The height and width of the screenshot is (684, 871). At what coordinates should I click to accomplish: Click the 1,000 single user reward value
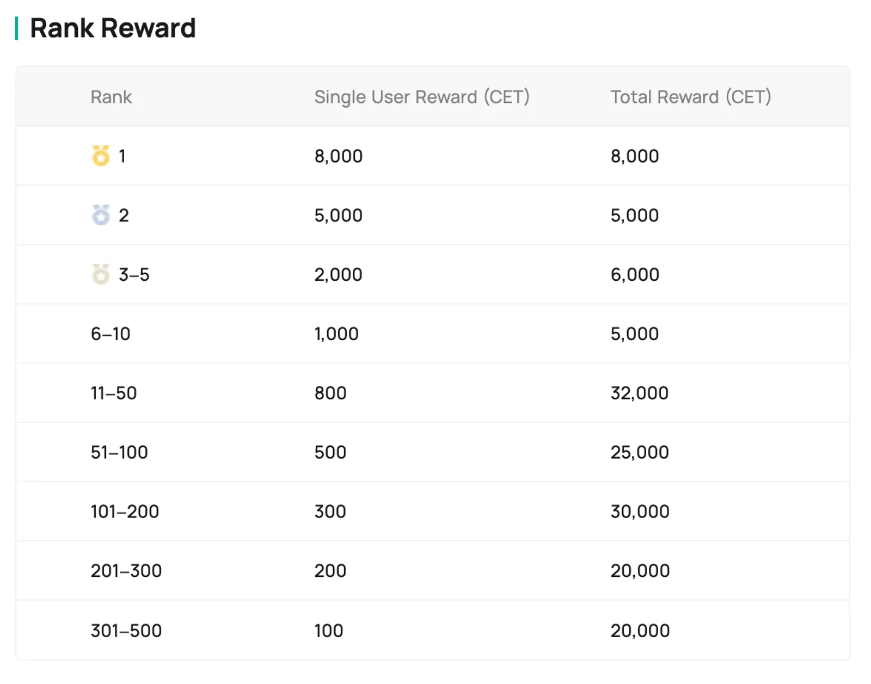click(336, 334)
